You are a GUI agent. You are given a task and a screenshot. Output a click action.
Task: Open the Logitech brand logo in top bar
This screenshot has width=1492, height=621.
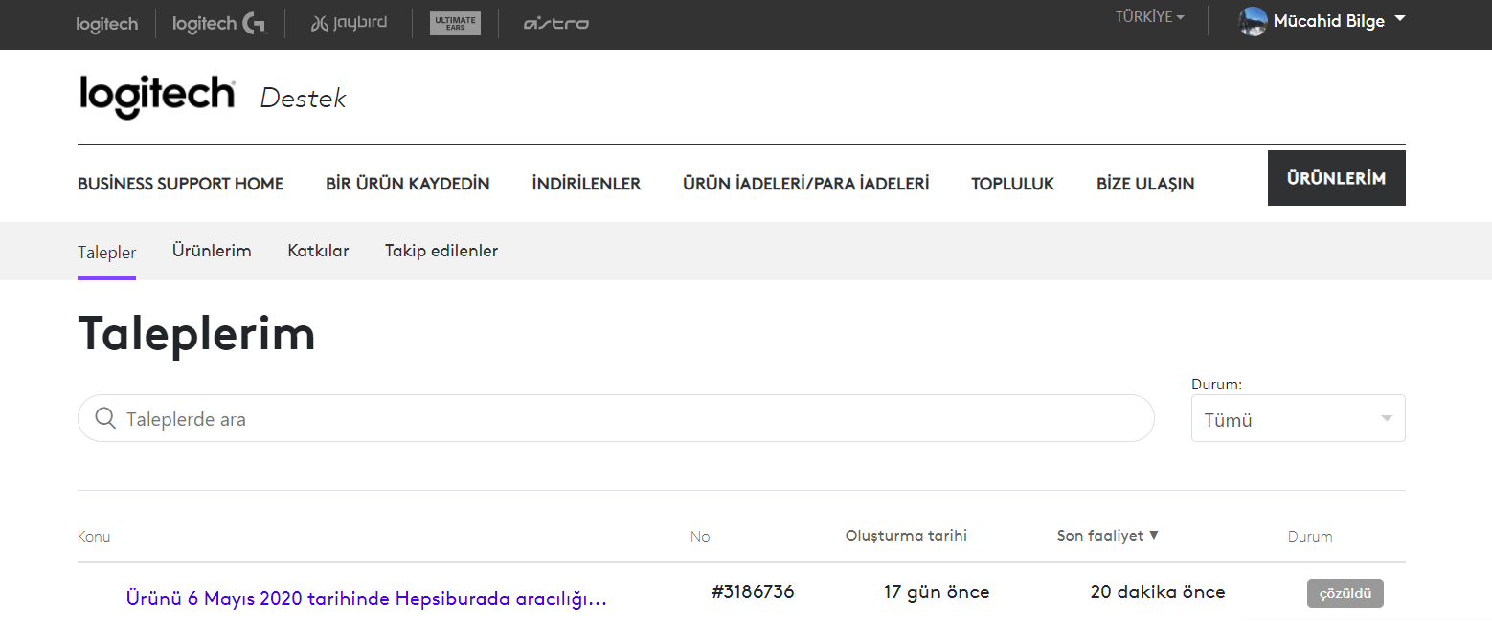(107, 24)
